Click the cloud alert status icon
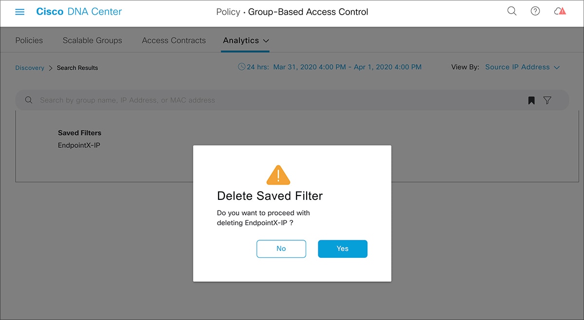584x320 pixels. 560,11
